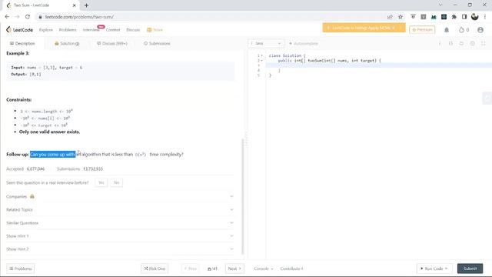The image size is (492, 277).
Task: Open the Chrome tab search chevron
Action: pos(440,5)
